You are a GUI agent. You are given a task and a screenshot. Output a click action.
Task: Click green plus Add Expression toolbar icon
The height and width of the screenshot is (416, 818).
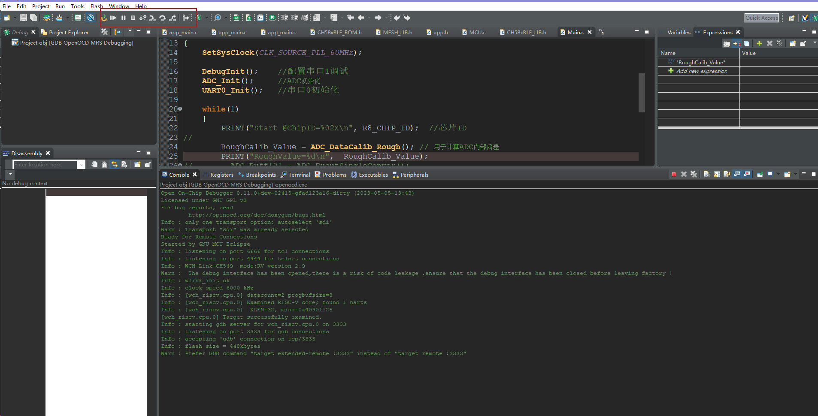coord(759,43)
